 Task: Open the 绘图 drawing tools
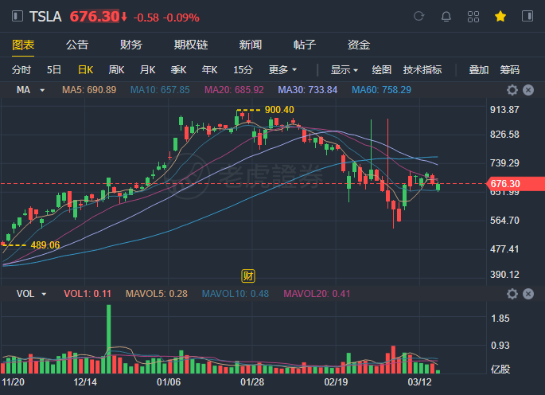[x=382, y=70]
